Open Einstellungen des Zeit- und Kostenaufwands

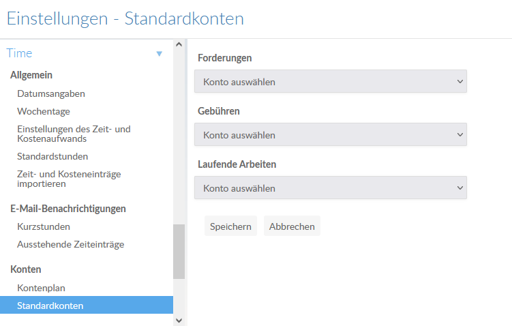[74, 134]
